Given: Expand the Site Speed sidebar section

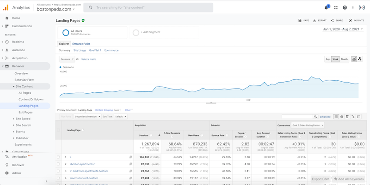Looking at the screenshot, I should click(x=23, y=119).
